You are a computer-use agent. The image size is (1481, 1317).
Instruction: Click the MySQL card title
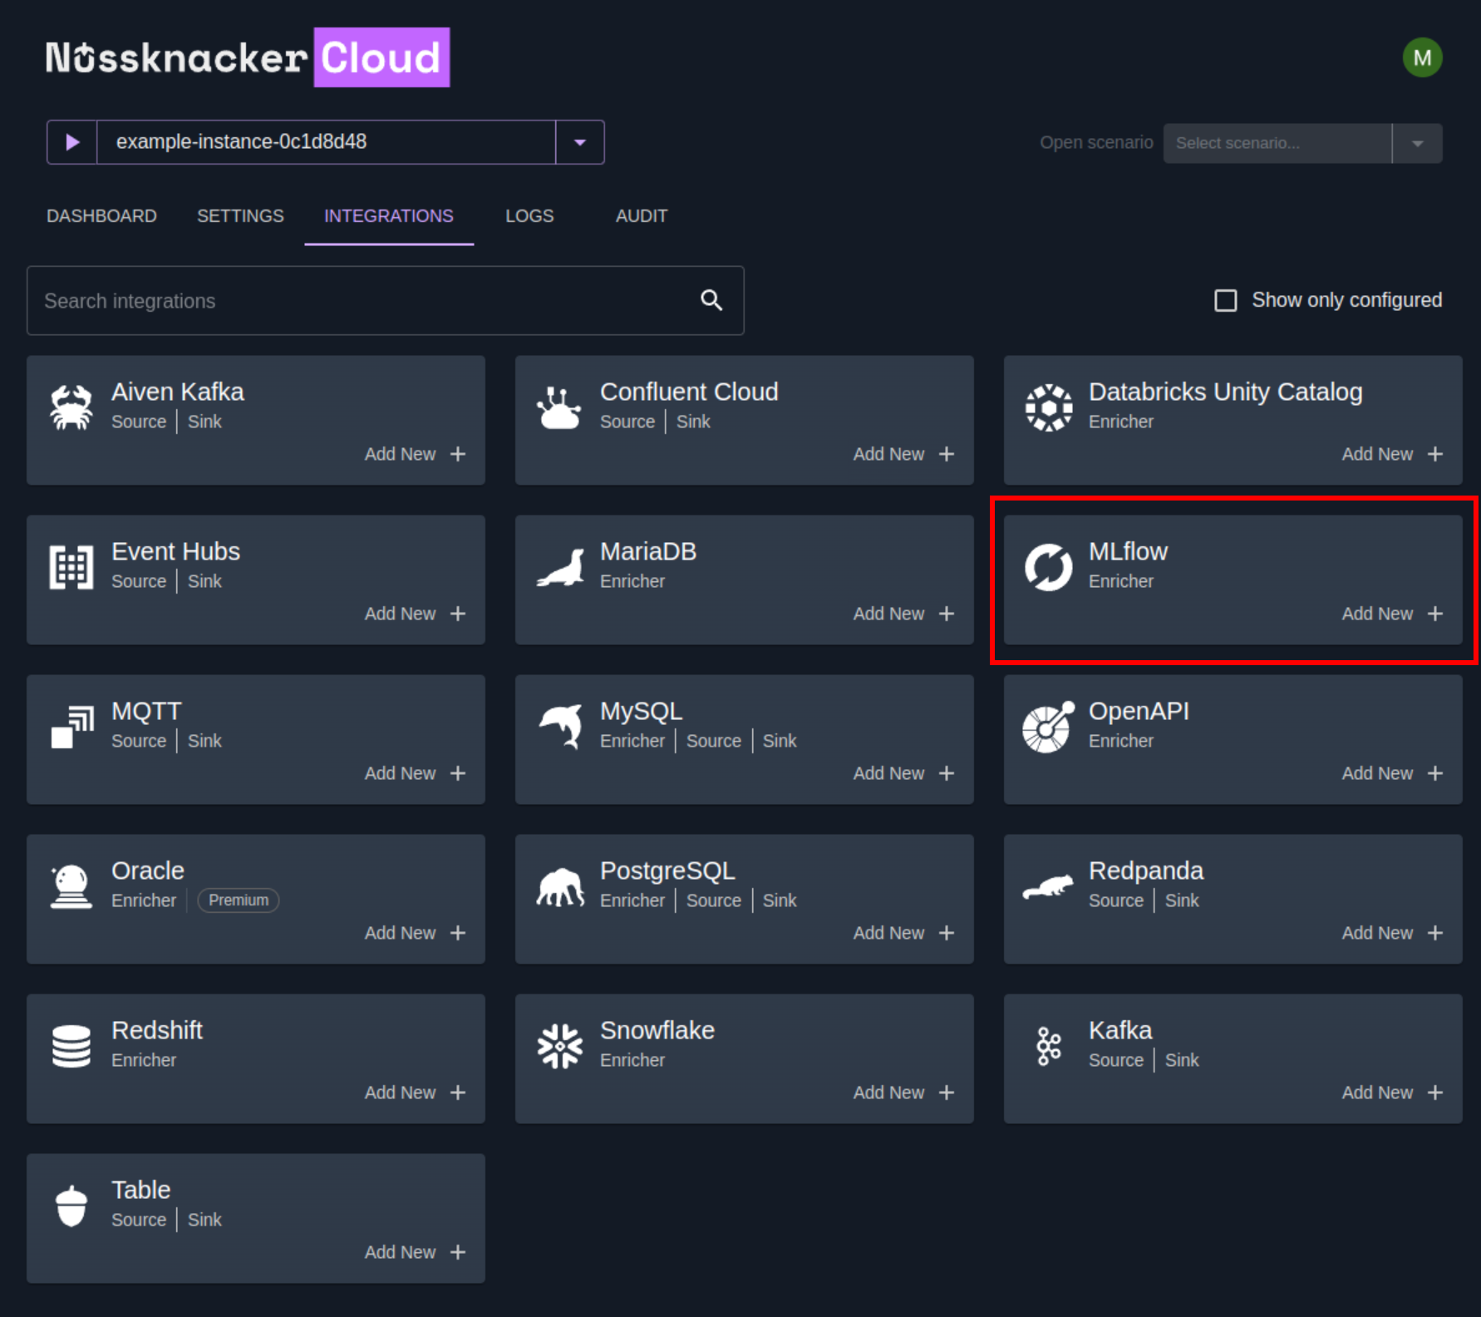(x=641, y=711)
